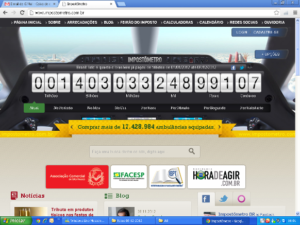
Task: Click the Login link
Action: [x=242, y=32]
